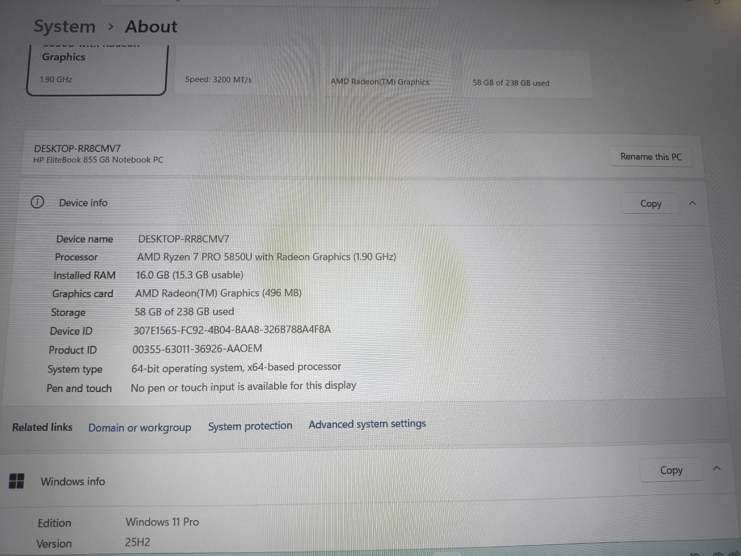Click the About breadcrumb title
Screen dimensions: 741x556
(x=151, y=27)
